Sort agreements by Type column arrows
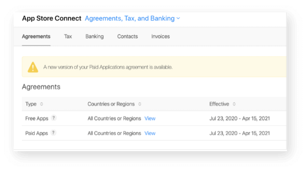Screen dimensions: 306x172 [42, 104]
